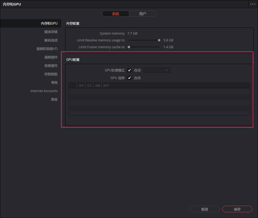This screenshot has height=218, width=258.
Task: Open the 控制面板 settings page
Action: click(51, 74)
